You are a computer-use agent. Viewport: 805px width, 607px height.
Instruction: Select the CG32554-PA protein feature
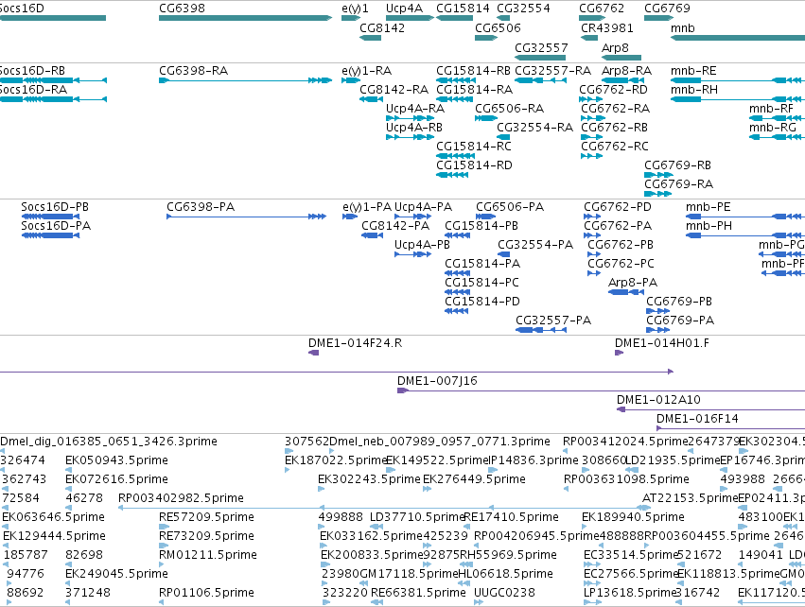pyautogui.click(x=503, y=254)
